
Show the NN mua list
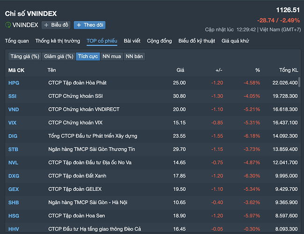(x=112, y=56)
